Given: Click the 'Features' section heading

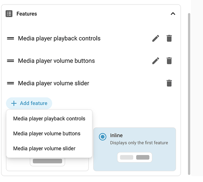Looking at the screenshot, I should coord(27,13).
